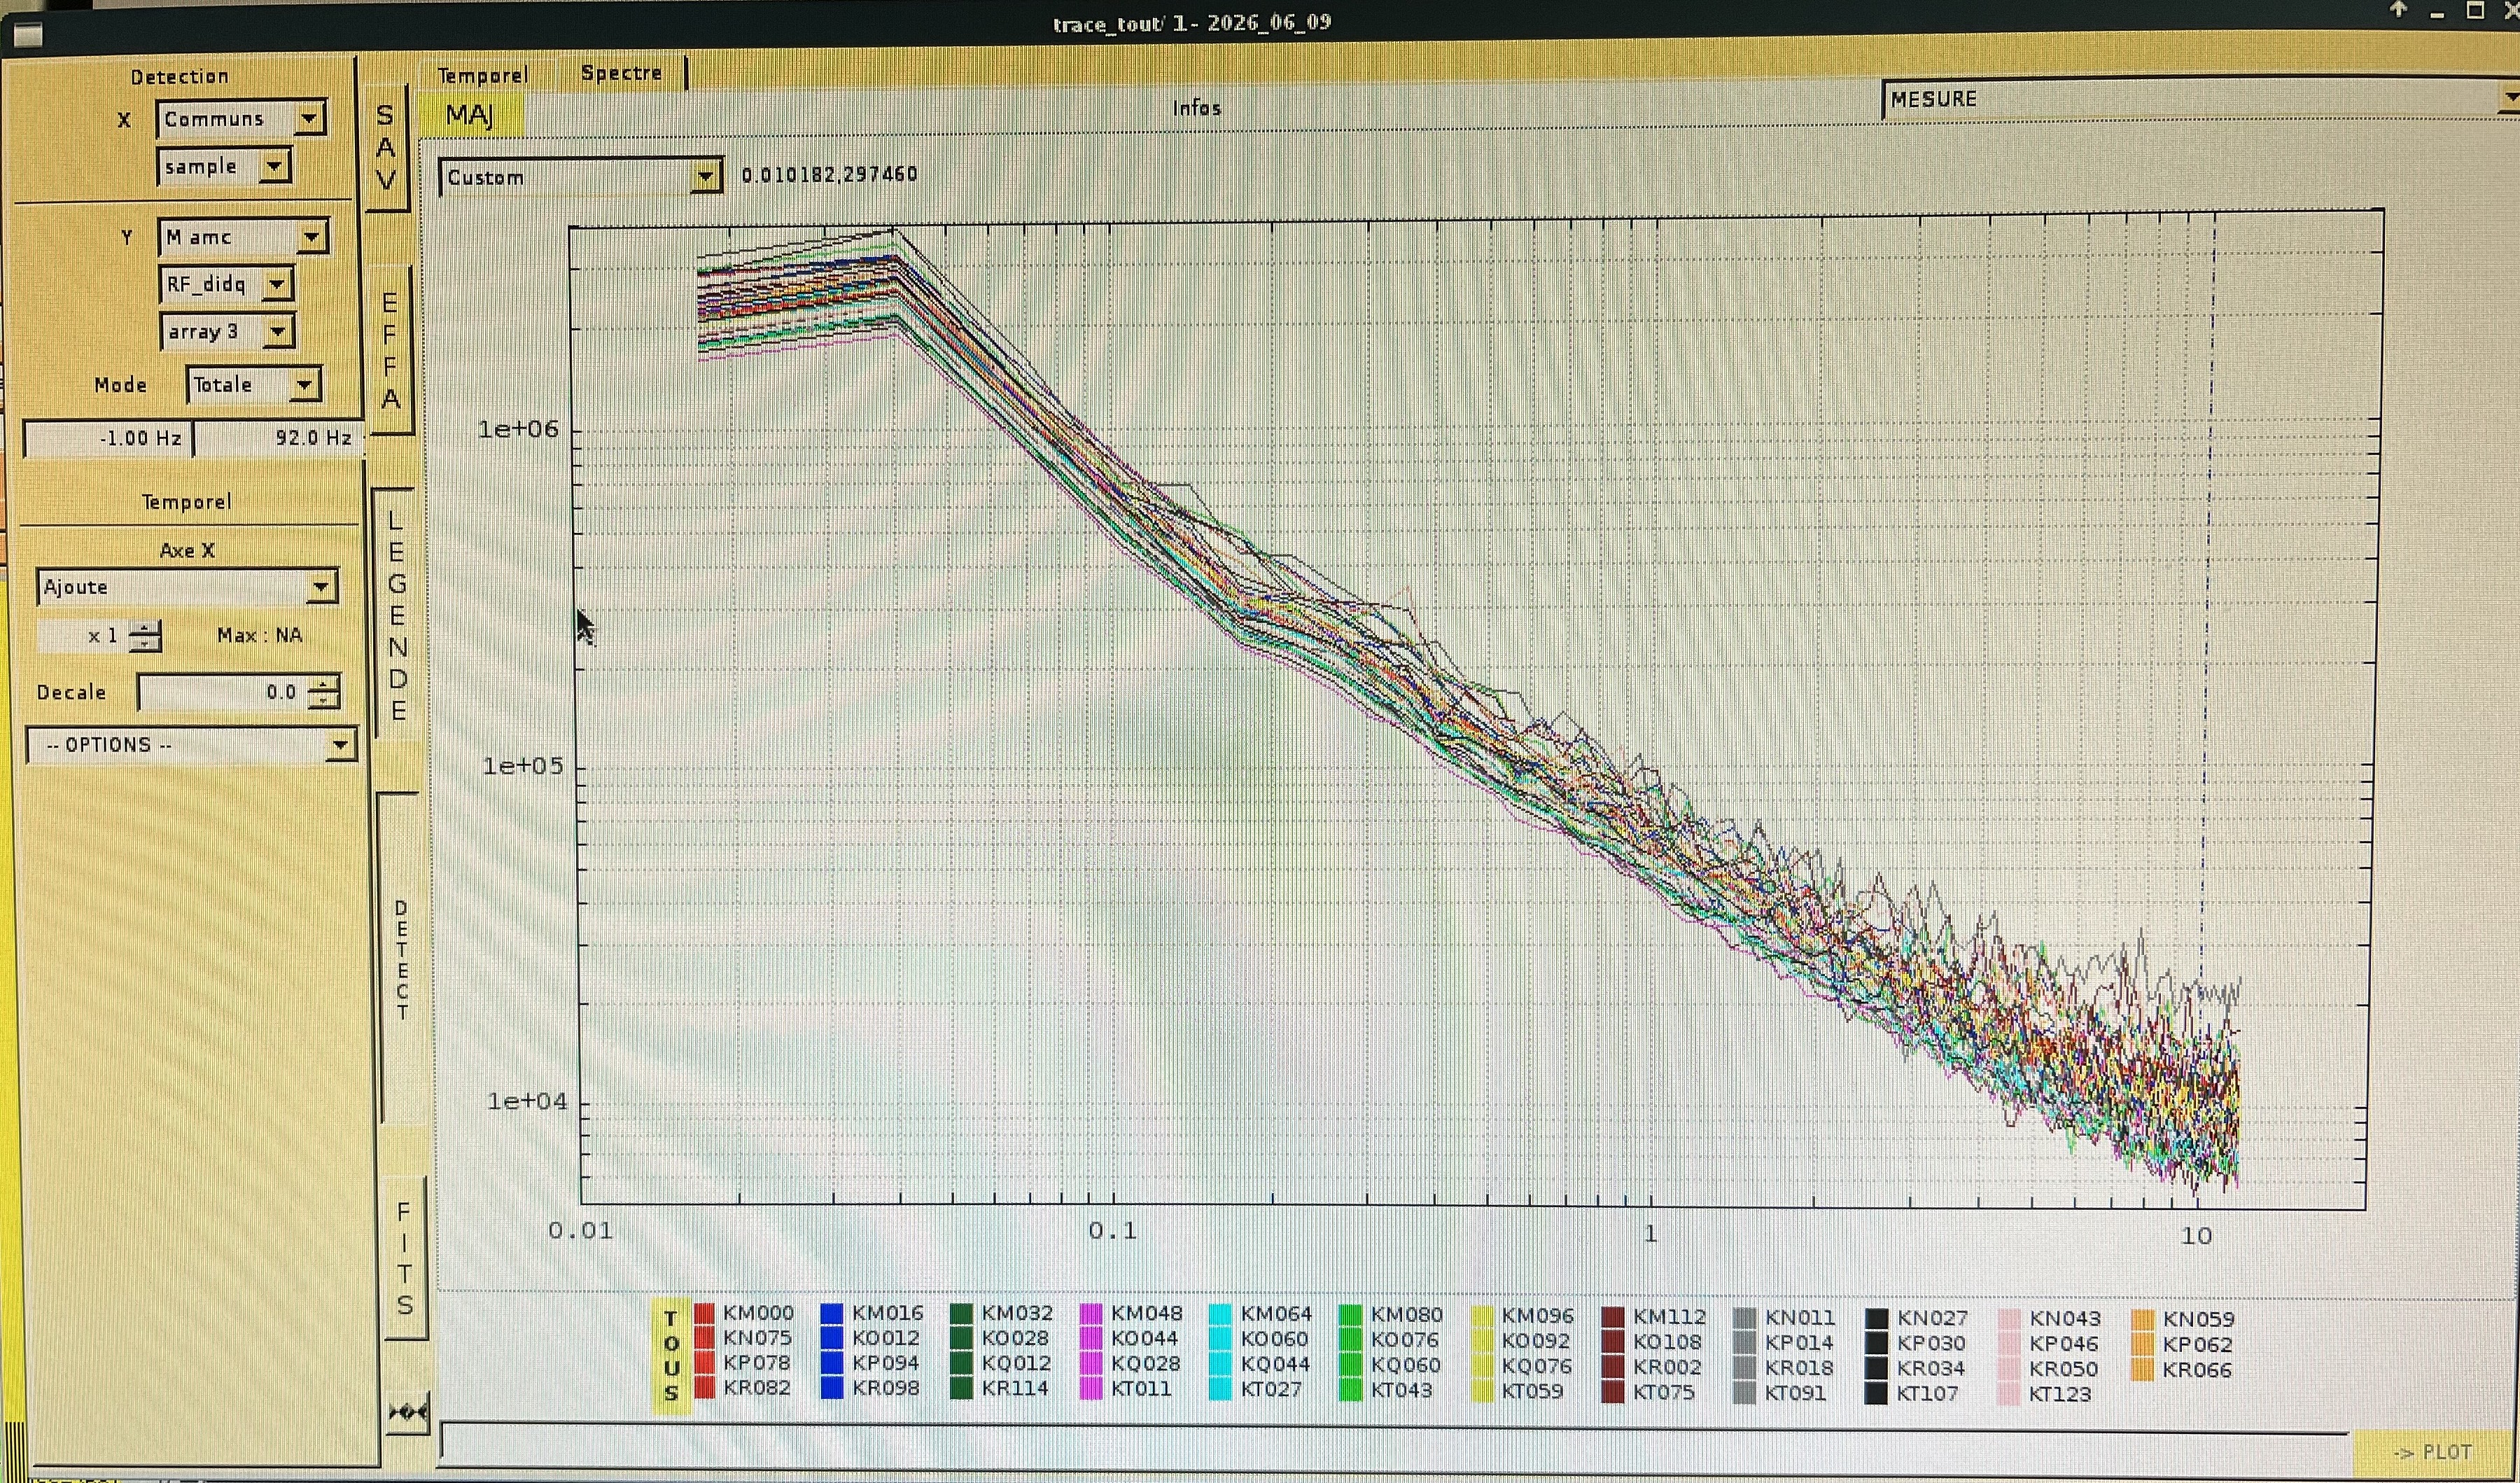2520x1483 pixels.
Task: Open the Communs X detection dropdown
Action: 241,119
